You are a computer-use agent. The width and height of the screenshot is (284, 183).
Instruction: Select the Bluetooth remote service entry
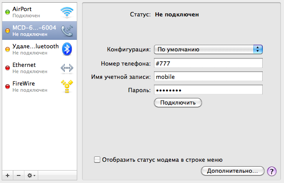[31, 49]
